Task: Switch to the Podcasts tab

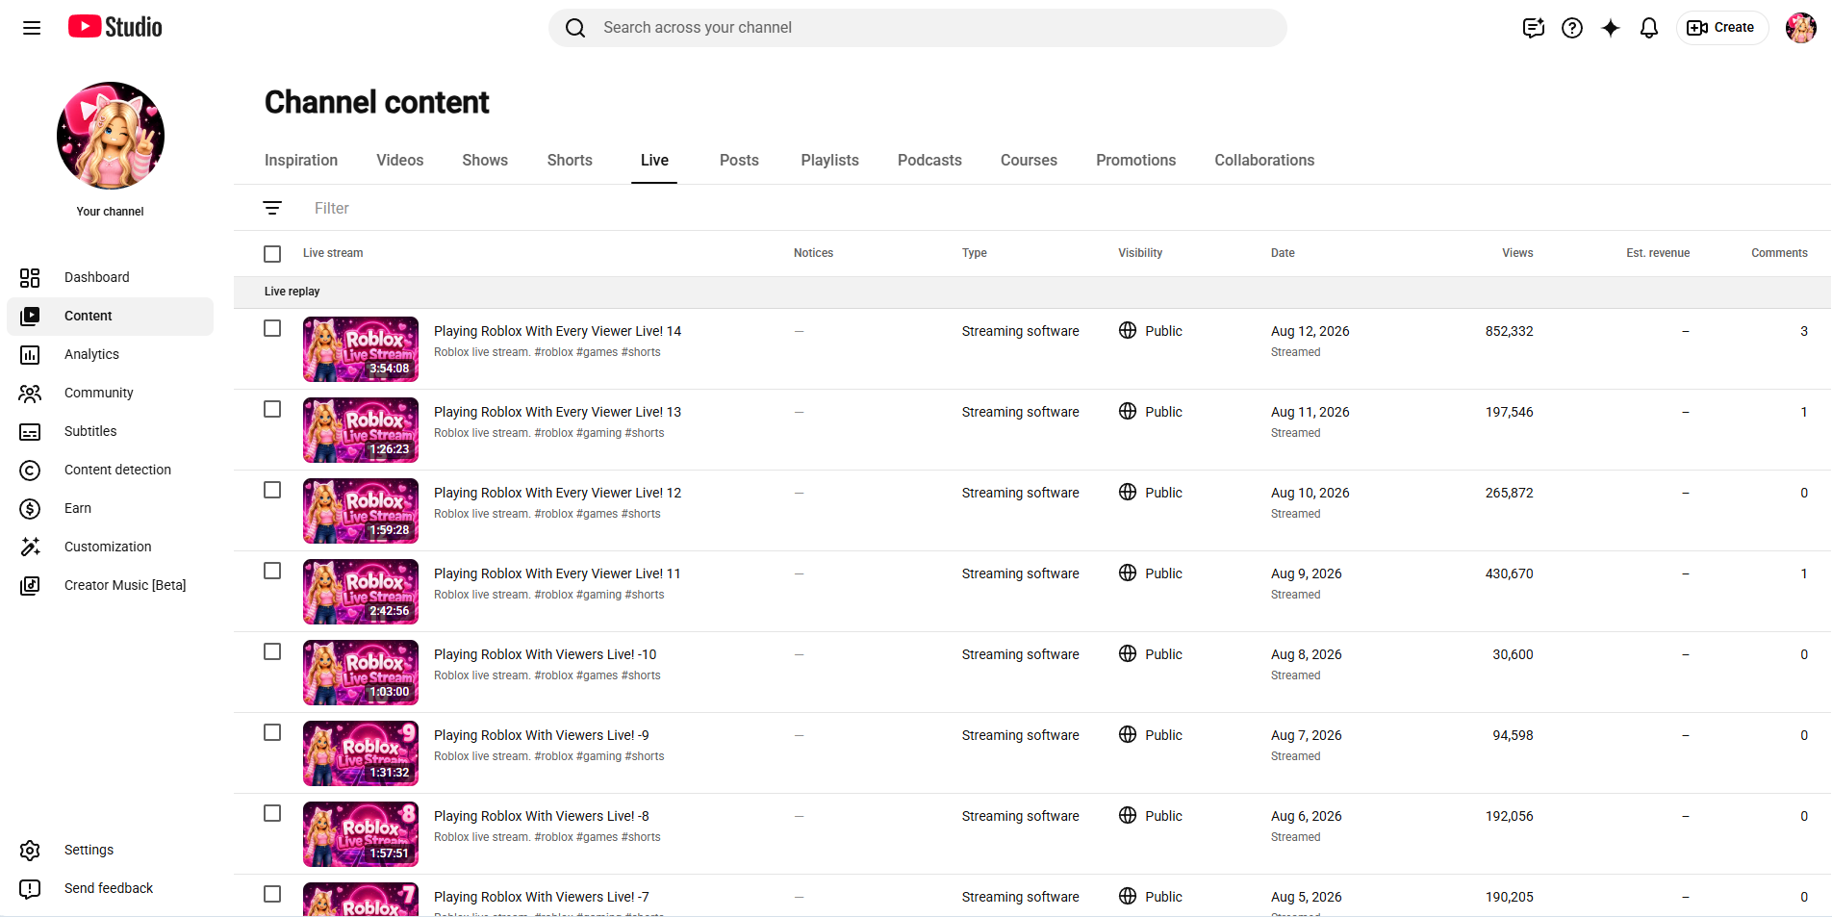Action: click(x=929, y=161)
